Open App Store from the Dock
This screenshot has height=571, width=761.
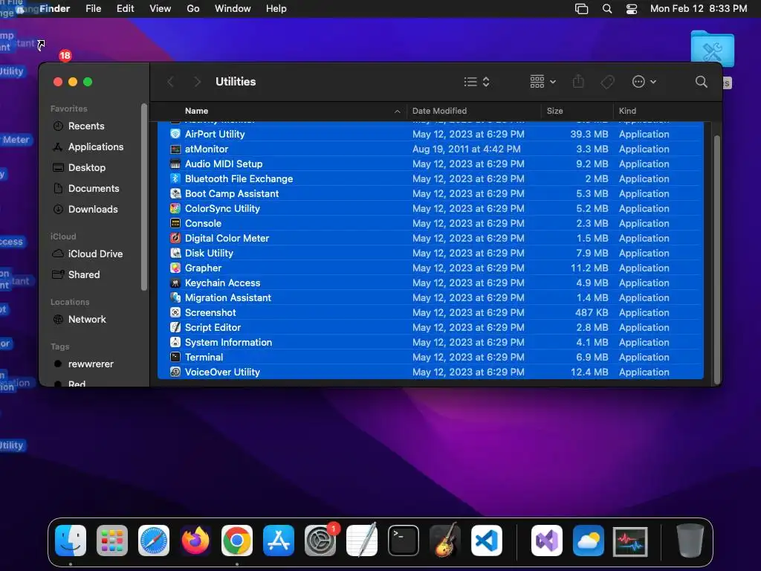(279, 541)
